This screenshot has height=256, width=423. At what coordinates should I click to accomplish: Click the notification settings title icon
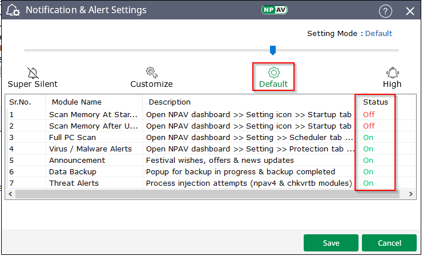tap(13, 11)
